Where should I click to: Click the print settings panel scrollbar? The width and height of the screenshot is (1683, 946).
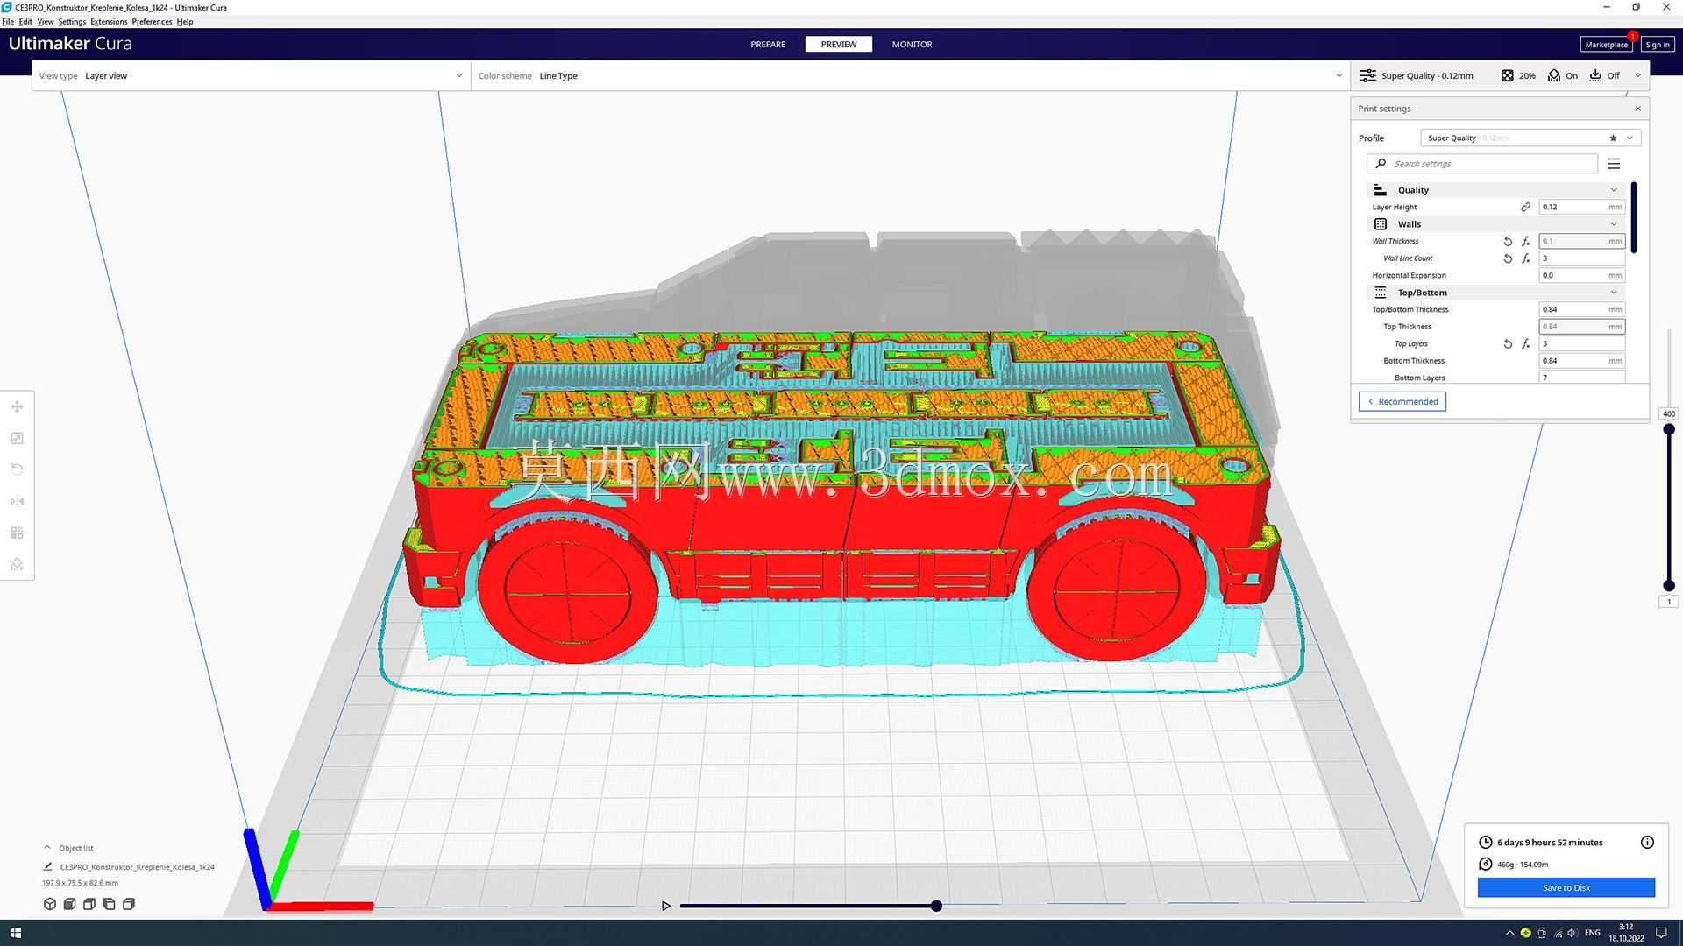point(1635,217)
